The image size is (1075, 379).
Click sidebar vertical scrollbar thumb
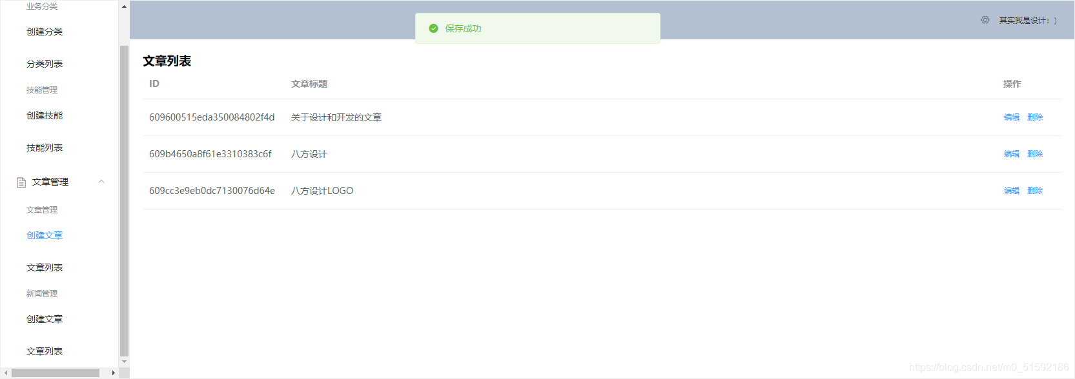[124, 200]
